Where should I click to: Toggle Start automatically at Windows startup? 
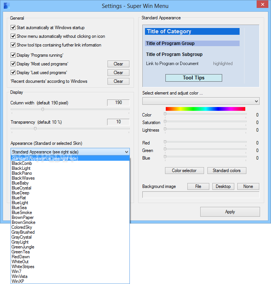[x=13, y=28]
